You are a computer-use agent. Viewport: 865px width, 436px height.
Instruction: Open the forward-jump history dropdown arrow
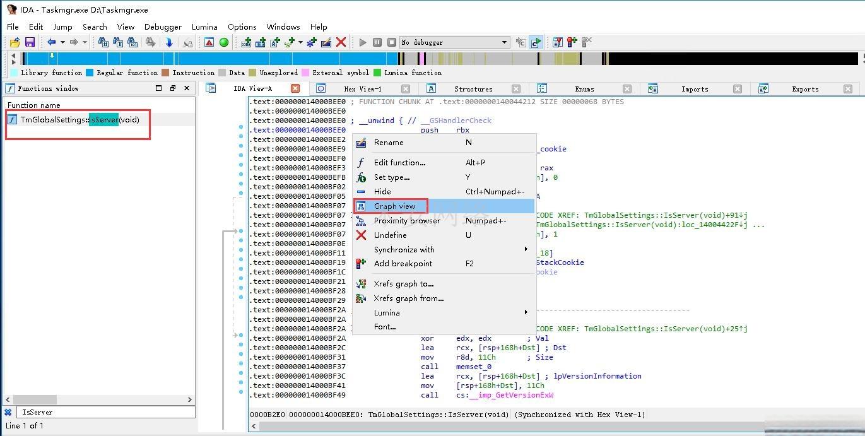tap(85, 42)
